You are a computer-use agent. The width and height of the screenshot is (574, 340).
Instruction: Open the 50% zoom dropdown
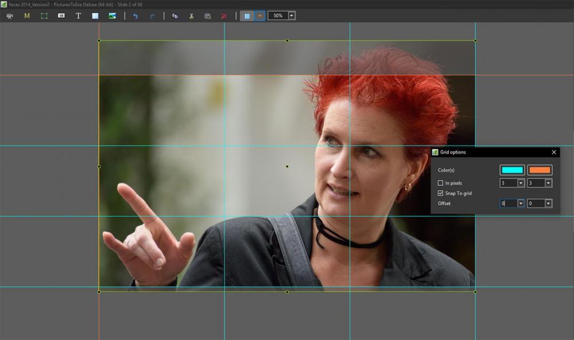click(292, 15)
